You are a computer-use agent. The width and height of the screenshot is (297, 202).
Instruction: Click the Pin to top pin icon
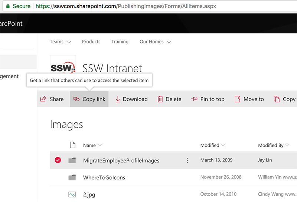194,99
